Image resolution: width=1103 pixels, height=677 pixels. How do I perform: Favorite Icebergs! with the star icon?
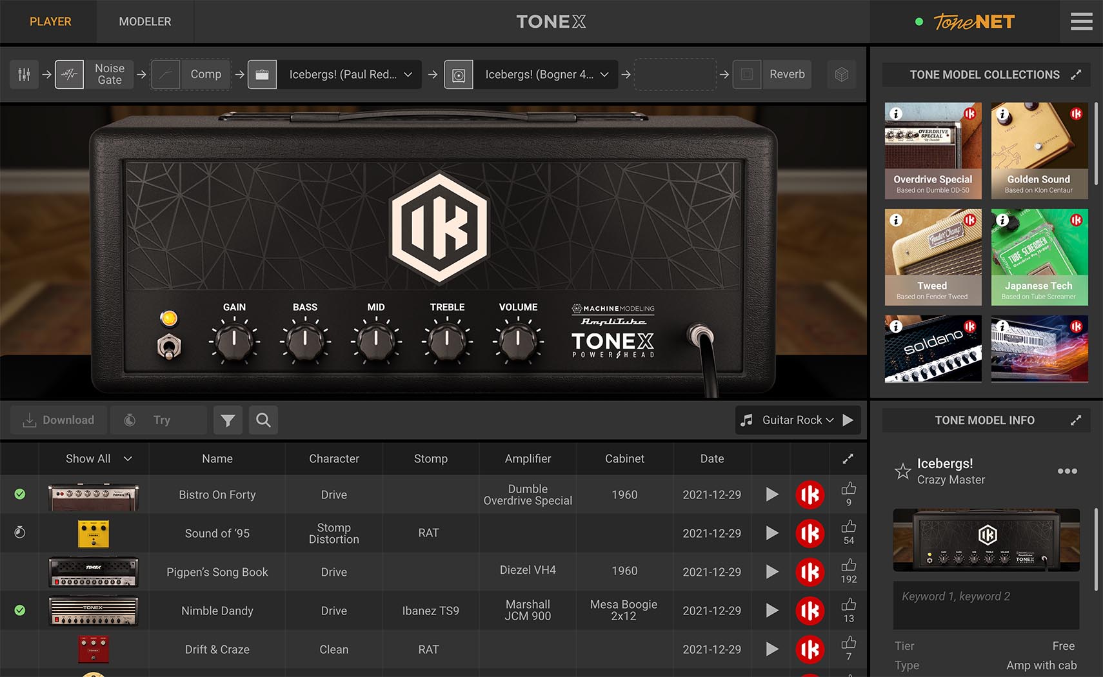[903, 471]
